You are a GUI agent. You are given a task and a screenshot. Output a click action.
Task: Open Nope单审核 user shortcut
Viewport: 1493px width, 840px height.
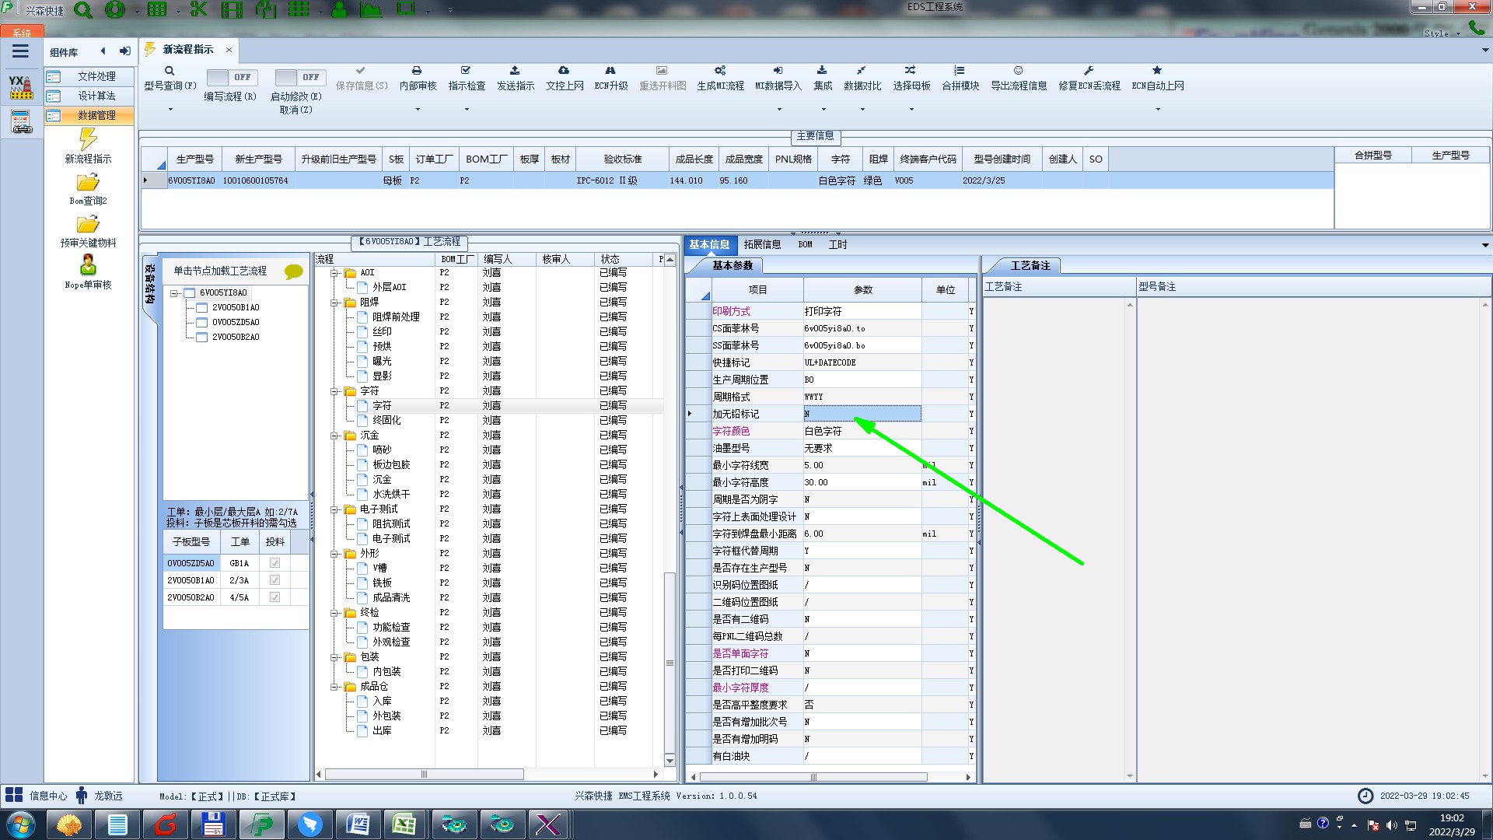(88, 265)
